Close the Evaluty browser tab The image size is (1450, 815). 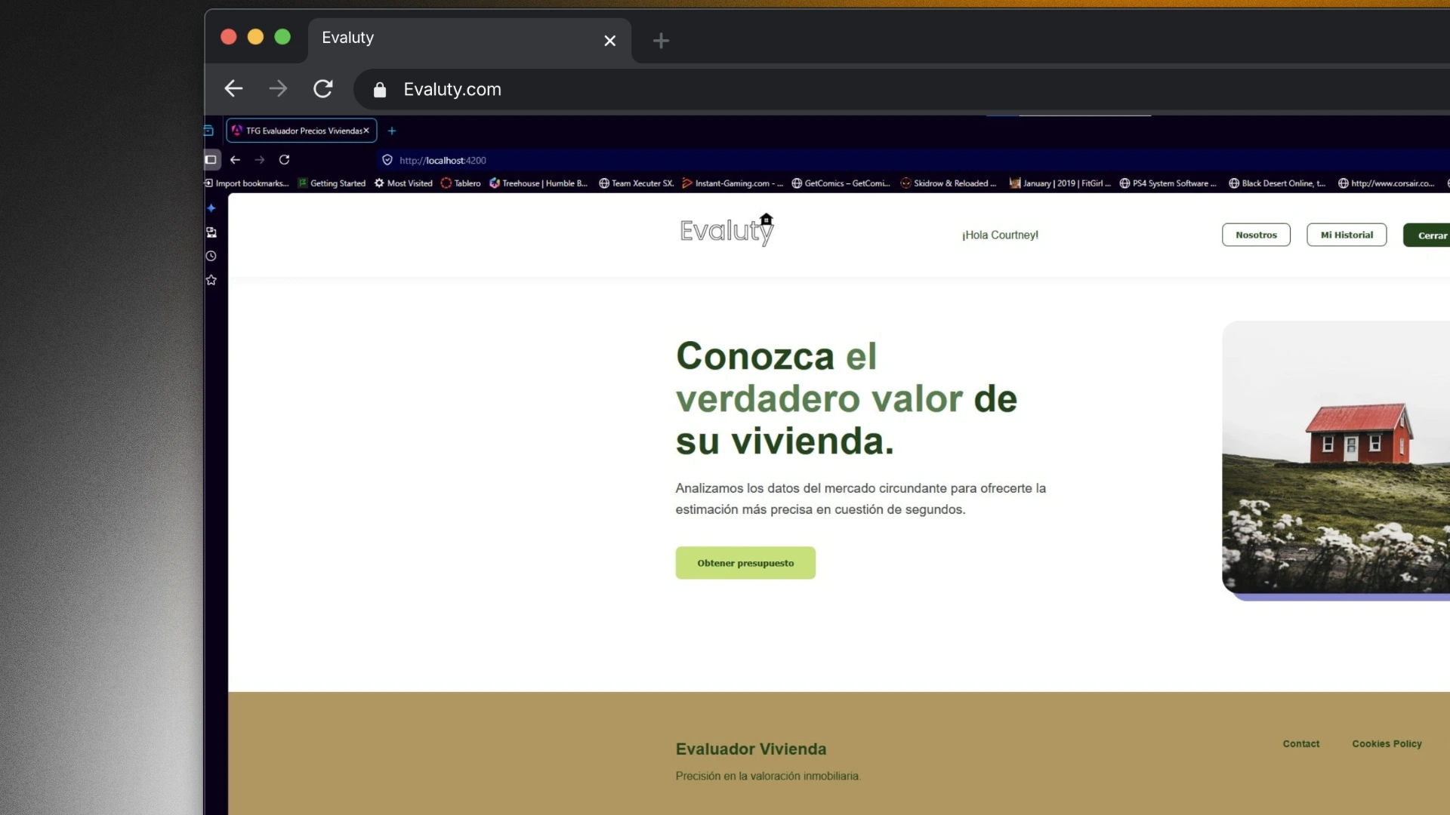click(x=610, y=41)
